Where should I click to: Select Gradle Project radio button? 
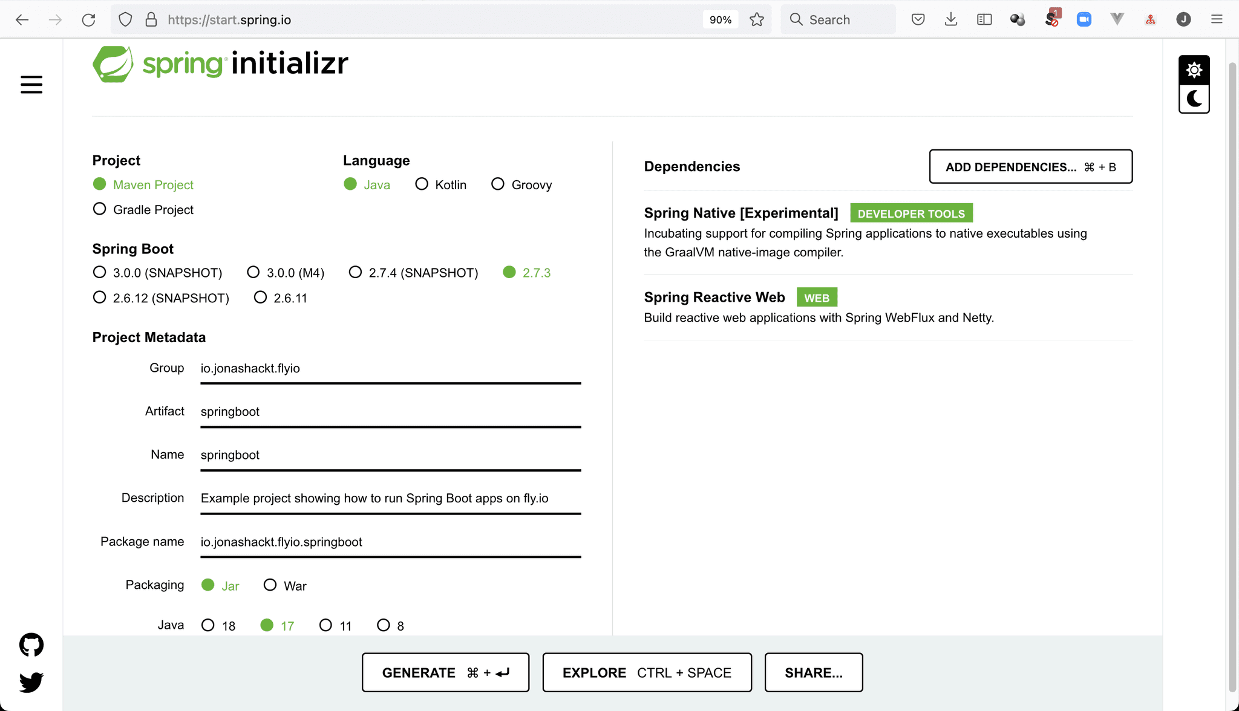click(100, 209)
